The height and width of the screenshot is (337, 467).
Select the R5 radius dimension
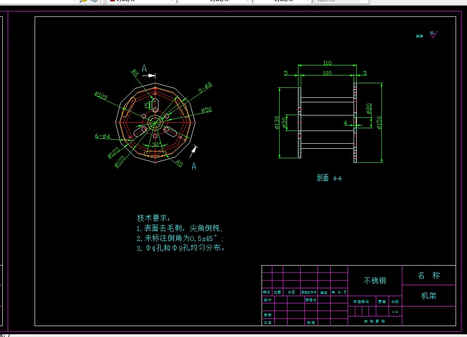coord(179,163)
